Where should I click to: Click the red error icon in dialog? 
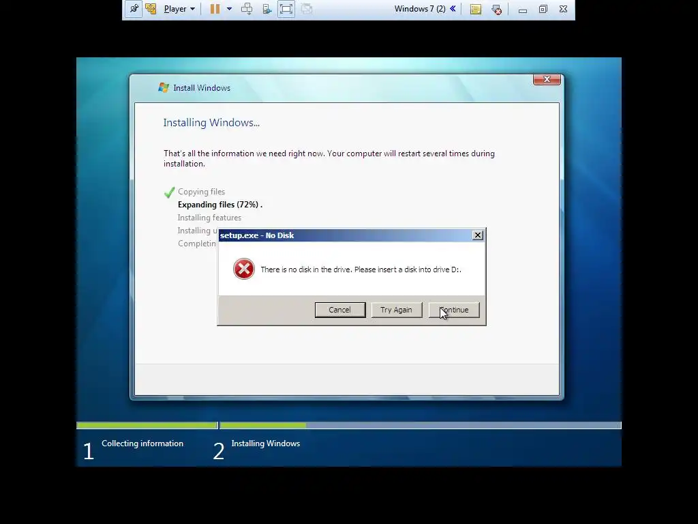[244, 269]
